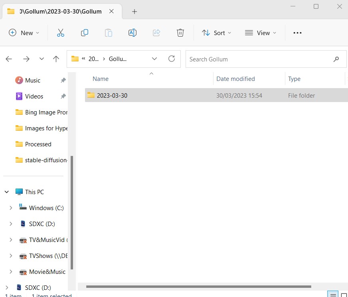
Task: Click the Delete trash can icon
Action: 180,33
